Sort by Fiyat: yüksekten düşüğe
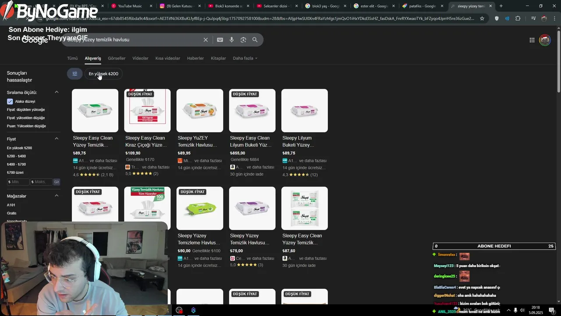Screen dimensions: 561x316 click(26, 118)
